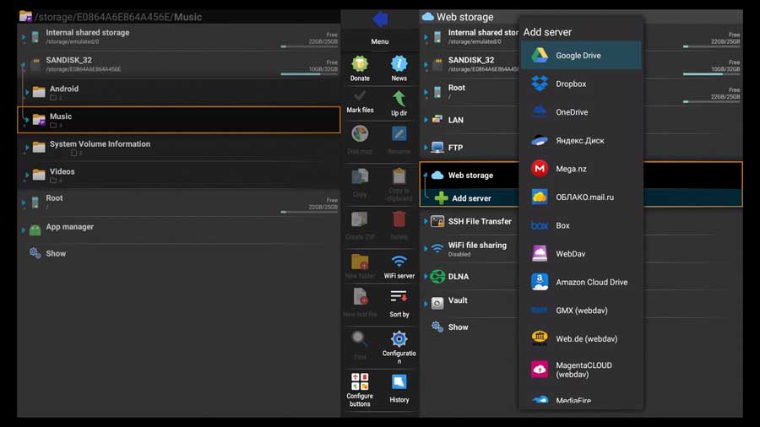Click Internal shared storage usage bar in left pane

pos(309,46)
